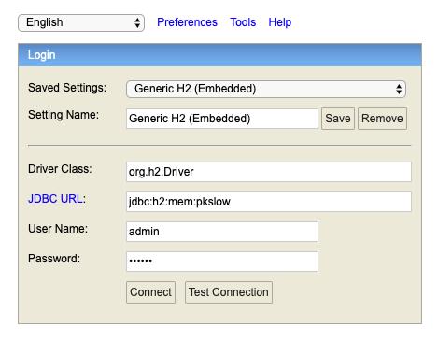Click the Test Connection button
Image resolution: width=438 pixels, height=339 pixels.
(x=229, y=292)
